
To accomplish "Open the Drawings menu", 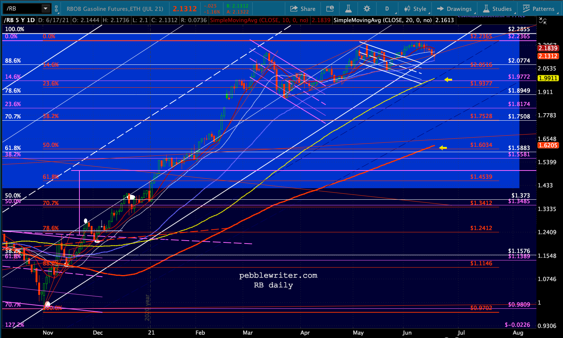I will click(x=454, y=9).
